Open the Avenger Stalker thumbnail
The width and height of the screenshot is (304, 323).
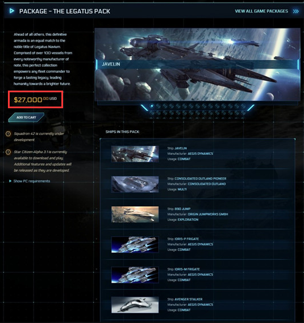point(135,305)
